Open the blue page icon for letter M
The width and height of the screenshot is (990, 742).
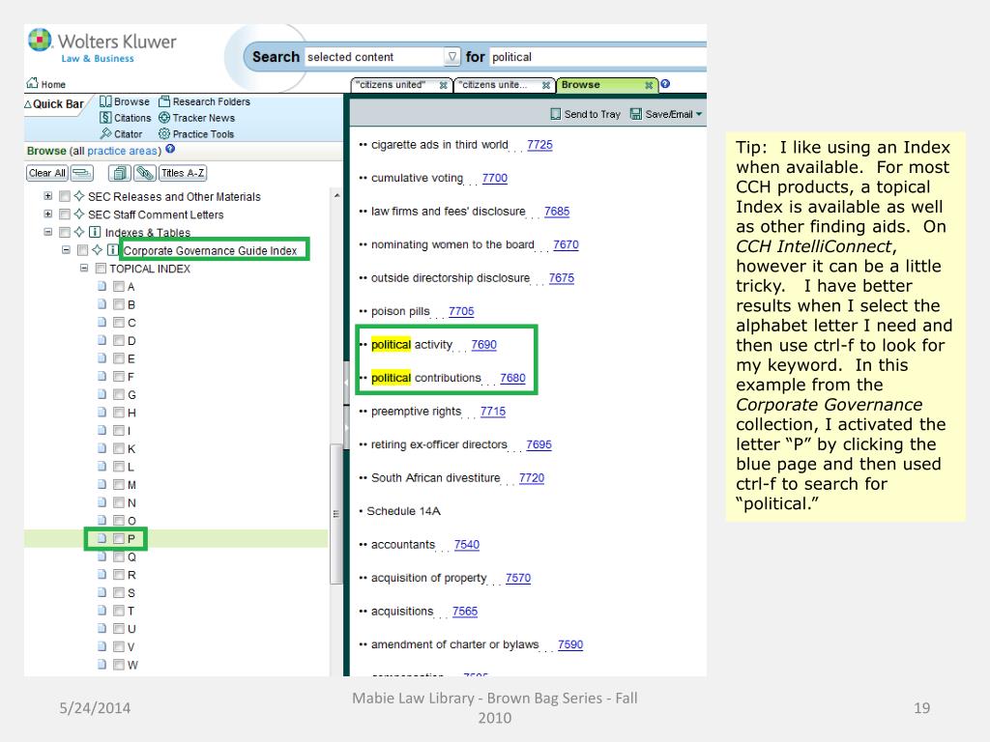[x=102, y=484]
